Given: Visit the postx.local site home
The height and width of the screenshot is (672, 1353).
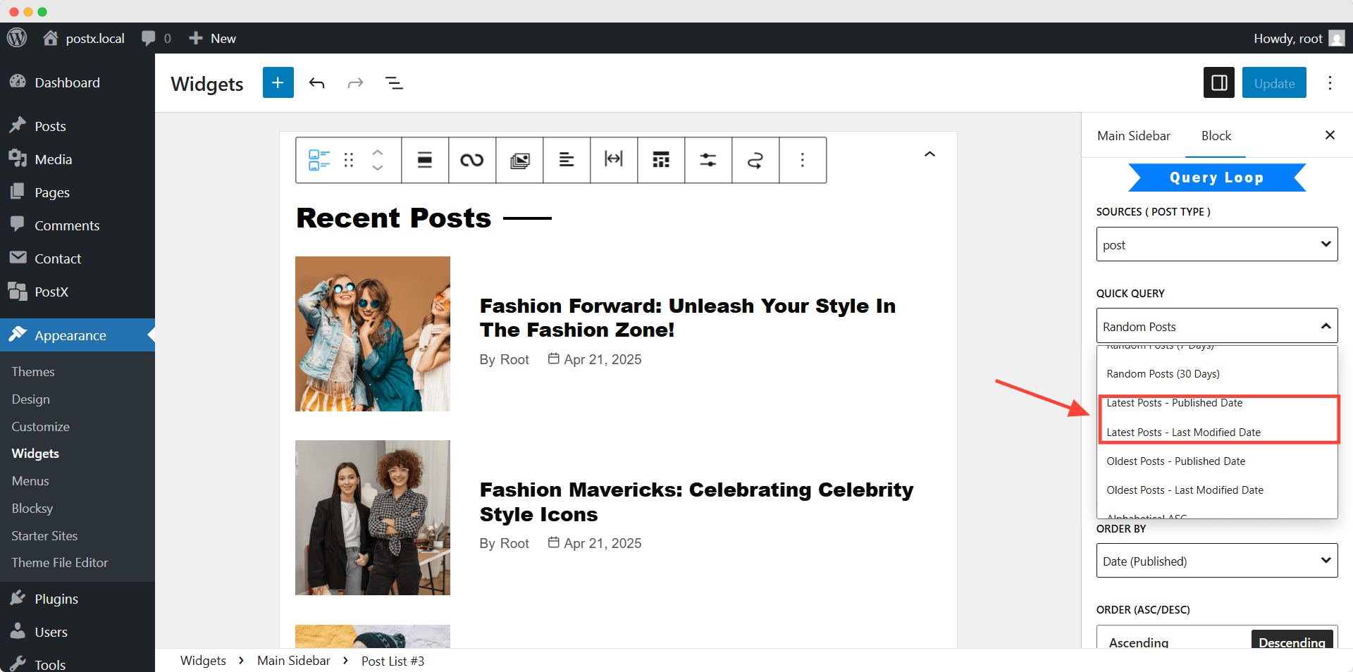Looking at the screenshot, I should click(x=84, y=38).
